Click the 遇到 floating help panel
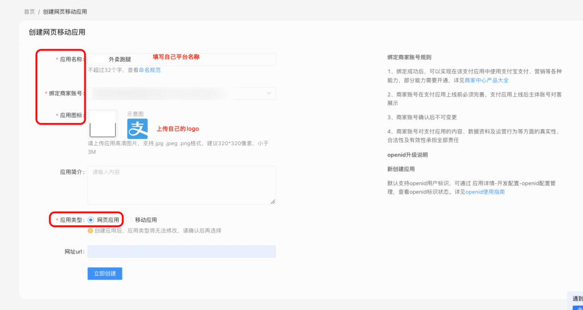The image size is (583, 310). coord(577,298)
